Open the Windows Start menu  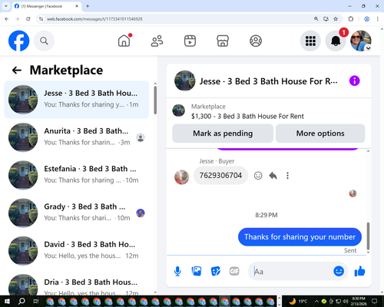(x=7, y=302)
